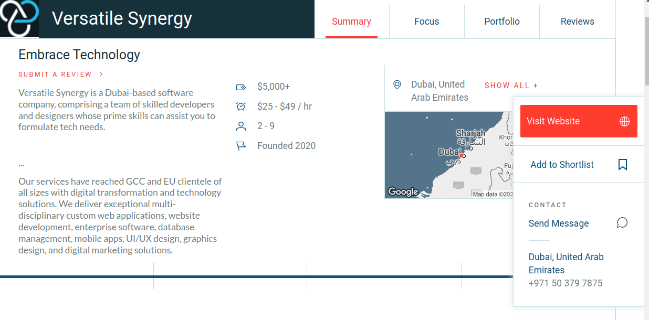
Task: Click the Map data attribution text
Action: (x=493, y=194)
